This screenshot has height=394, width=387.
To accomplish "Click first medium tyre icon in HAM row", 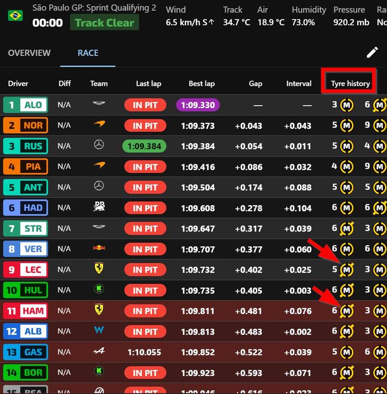I will tap(347, 311).
